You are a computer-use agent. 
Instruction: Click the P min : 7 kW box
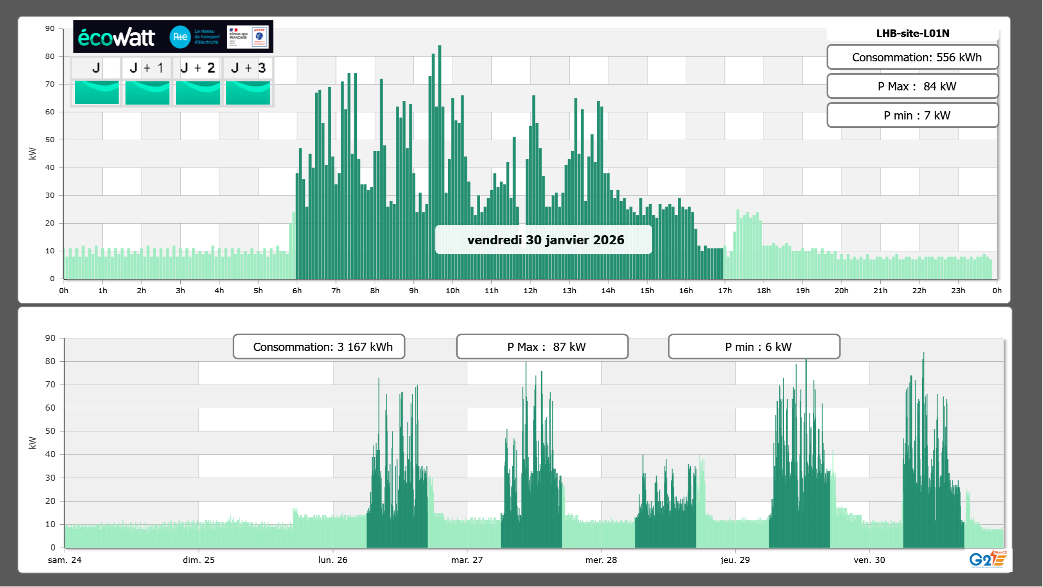(x=913, y=115)
